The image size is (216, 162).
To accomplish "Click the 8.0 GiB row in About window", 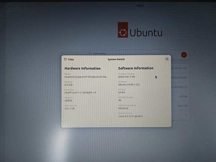I will (180, 96).
